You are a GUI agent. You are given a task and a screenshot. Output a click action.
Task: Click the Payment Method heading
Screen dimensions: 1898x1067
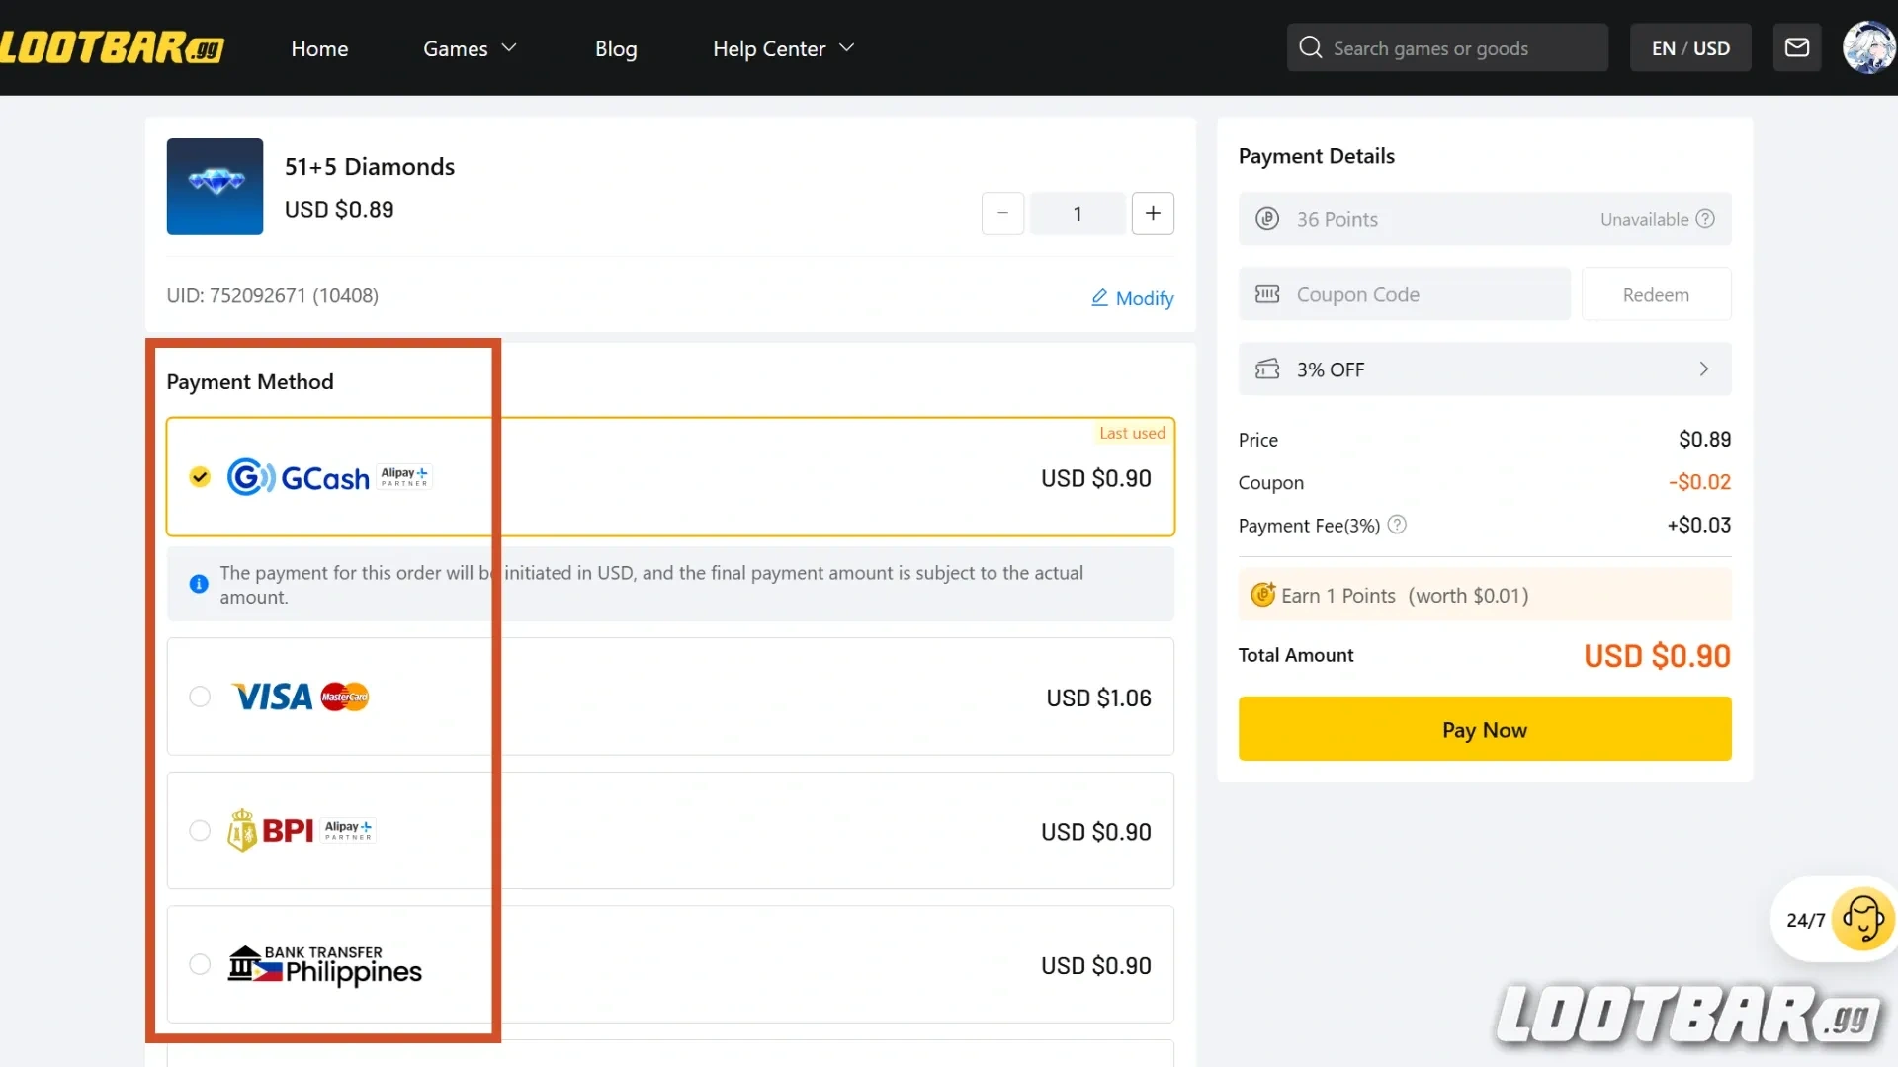[x=250, y=381]
